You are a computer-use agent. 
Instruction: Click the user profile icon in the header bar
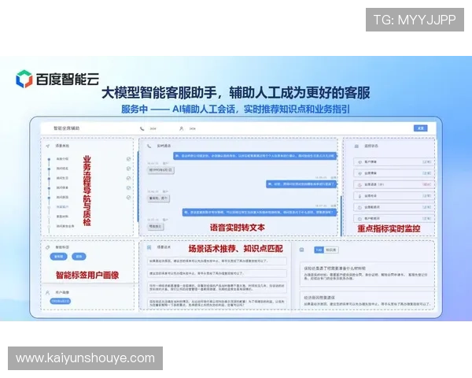pos(181,128)
